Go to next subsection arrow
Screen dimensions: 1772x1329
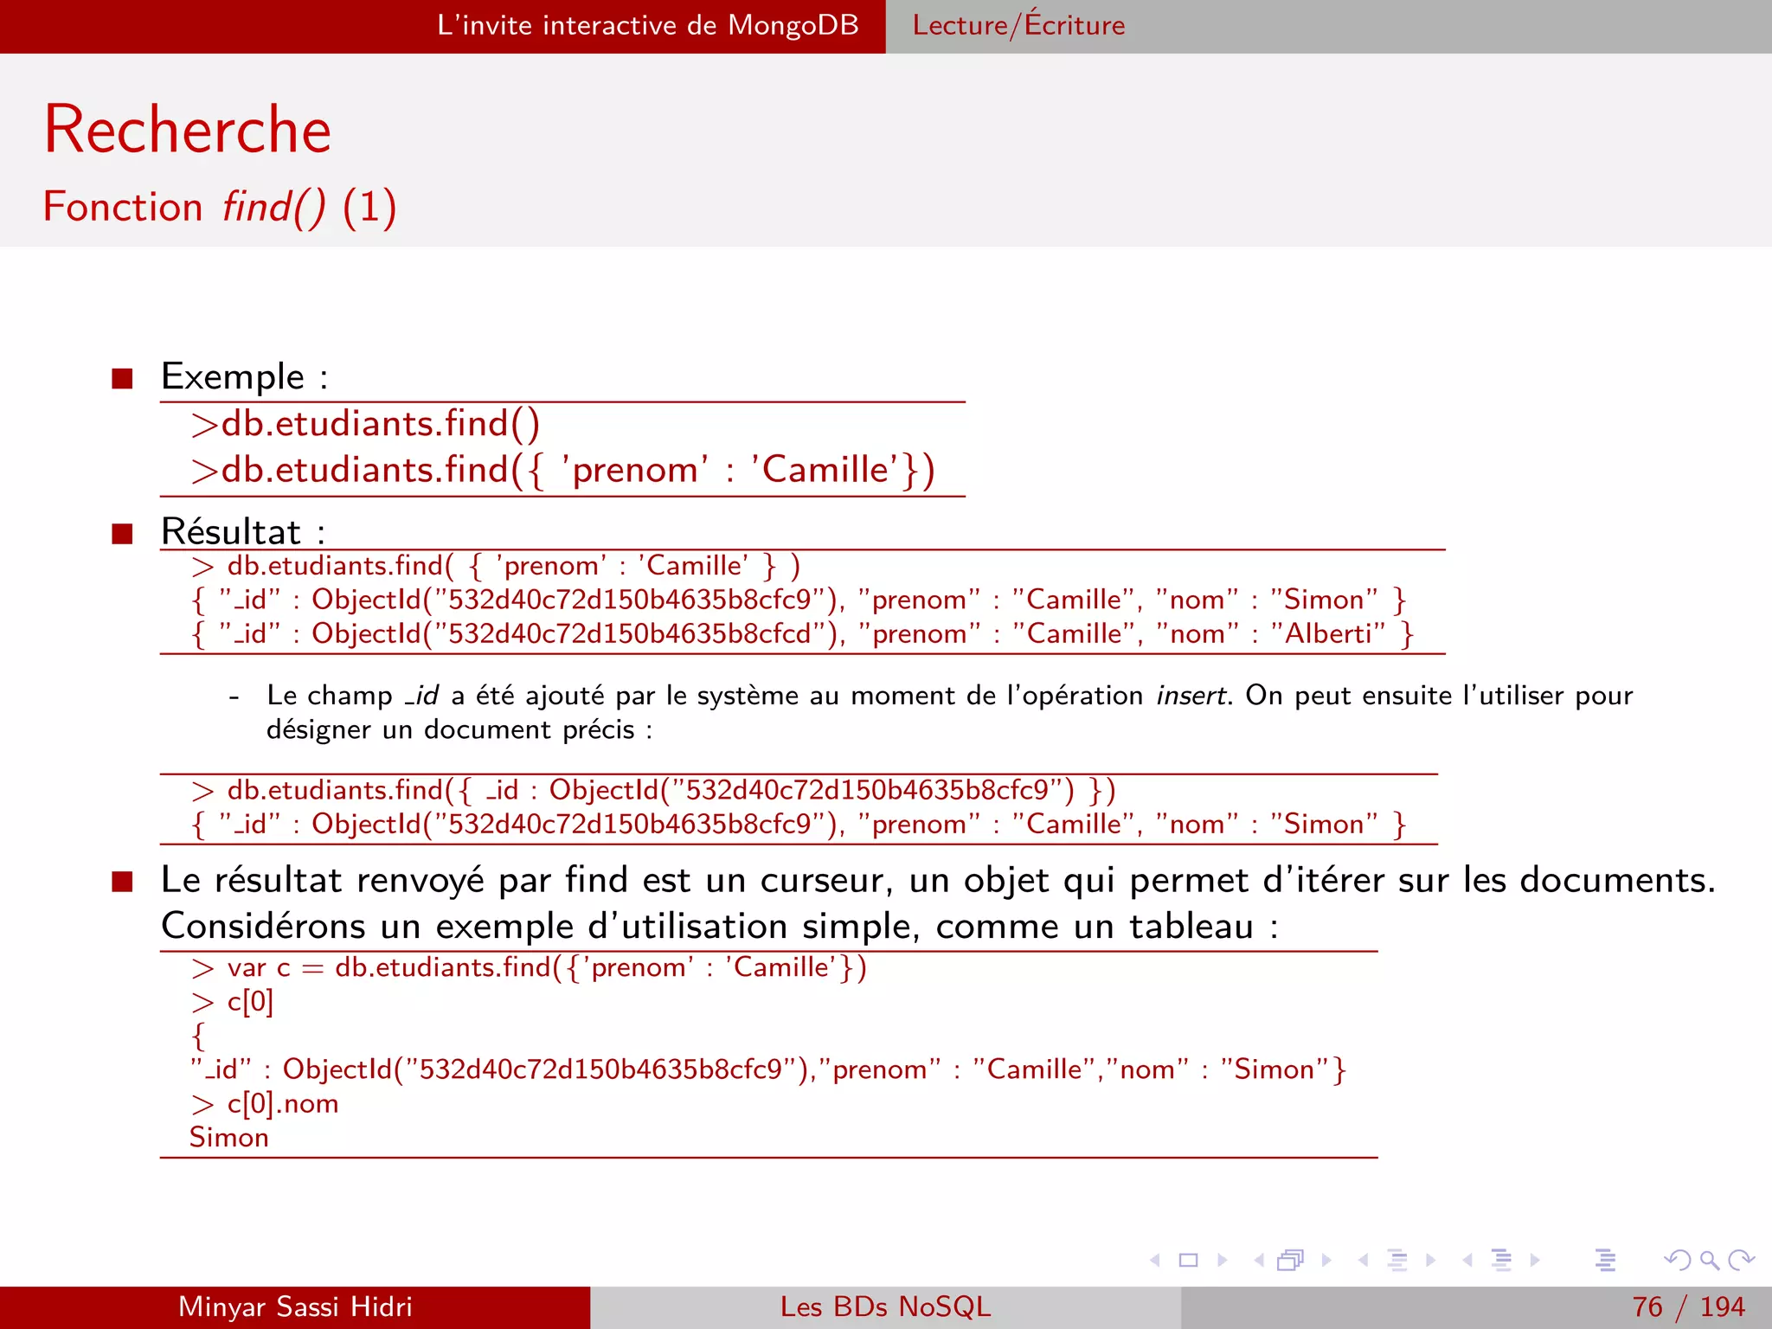[x=1431, y=1260]
